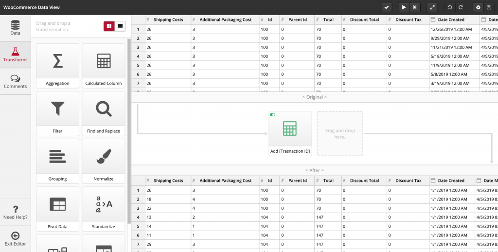The image size is (498, 252).
Task: Select row 4 number in Original table
Action: tap(138, 56)
